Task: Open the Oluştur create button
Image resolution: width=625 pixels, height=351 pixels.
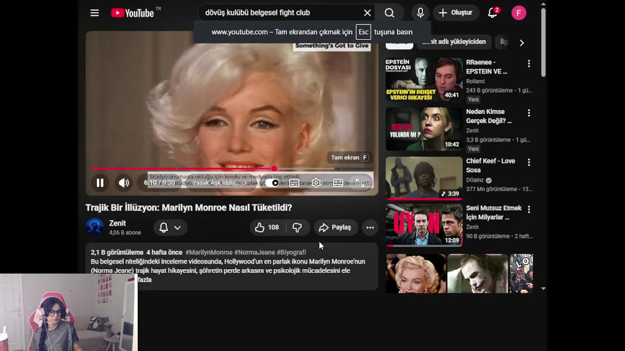Action: click(x=456, y=13)
